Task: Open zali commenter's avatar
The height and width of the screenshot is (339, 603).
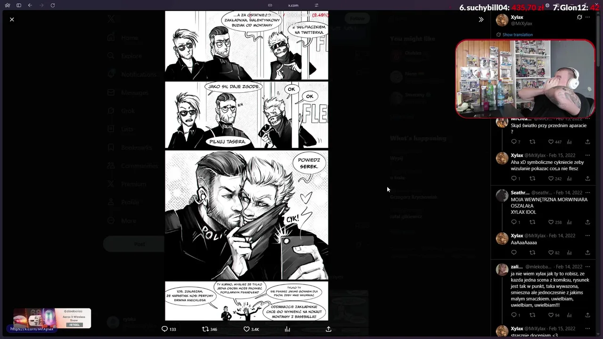Action: coord(502,270)
